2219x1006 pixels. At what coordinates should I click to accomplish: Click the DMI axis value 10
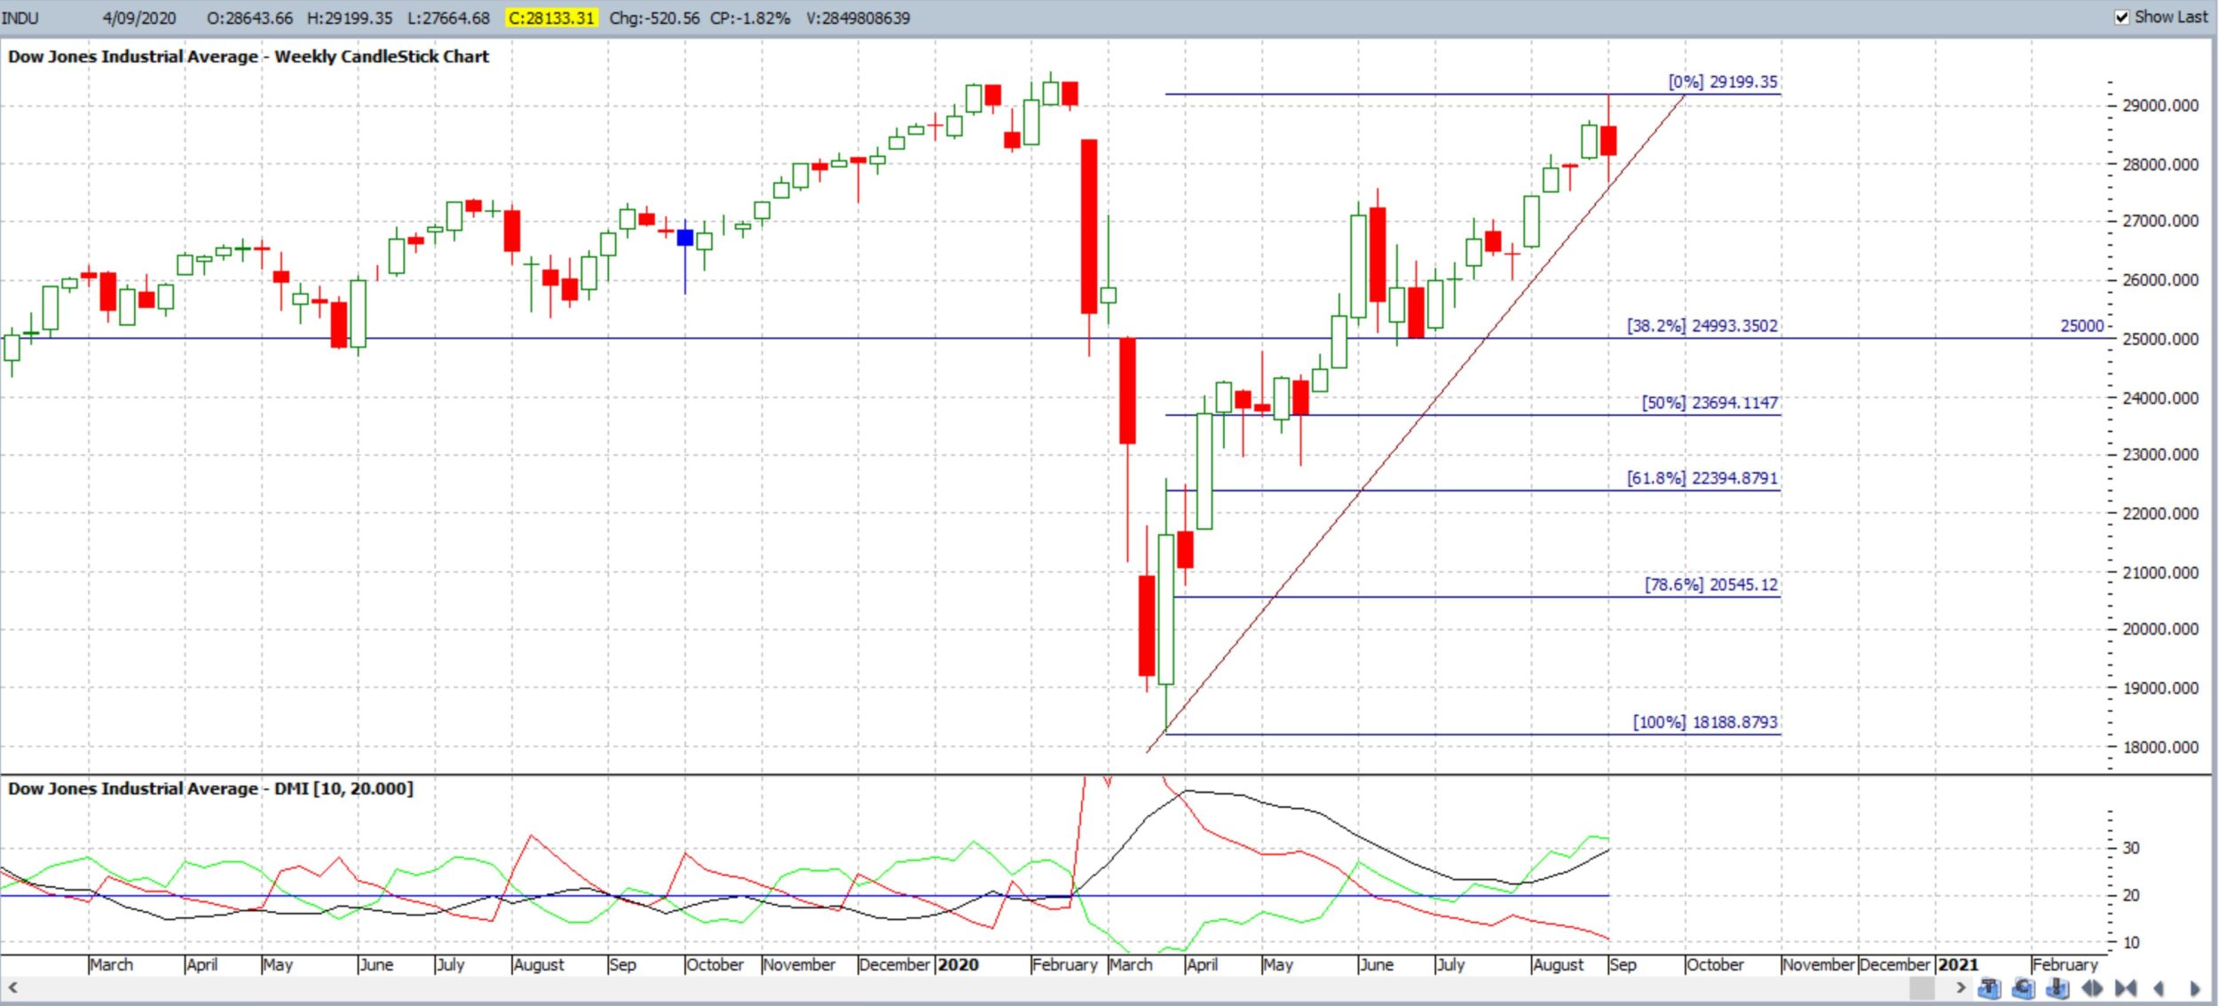coord(2131,942)
